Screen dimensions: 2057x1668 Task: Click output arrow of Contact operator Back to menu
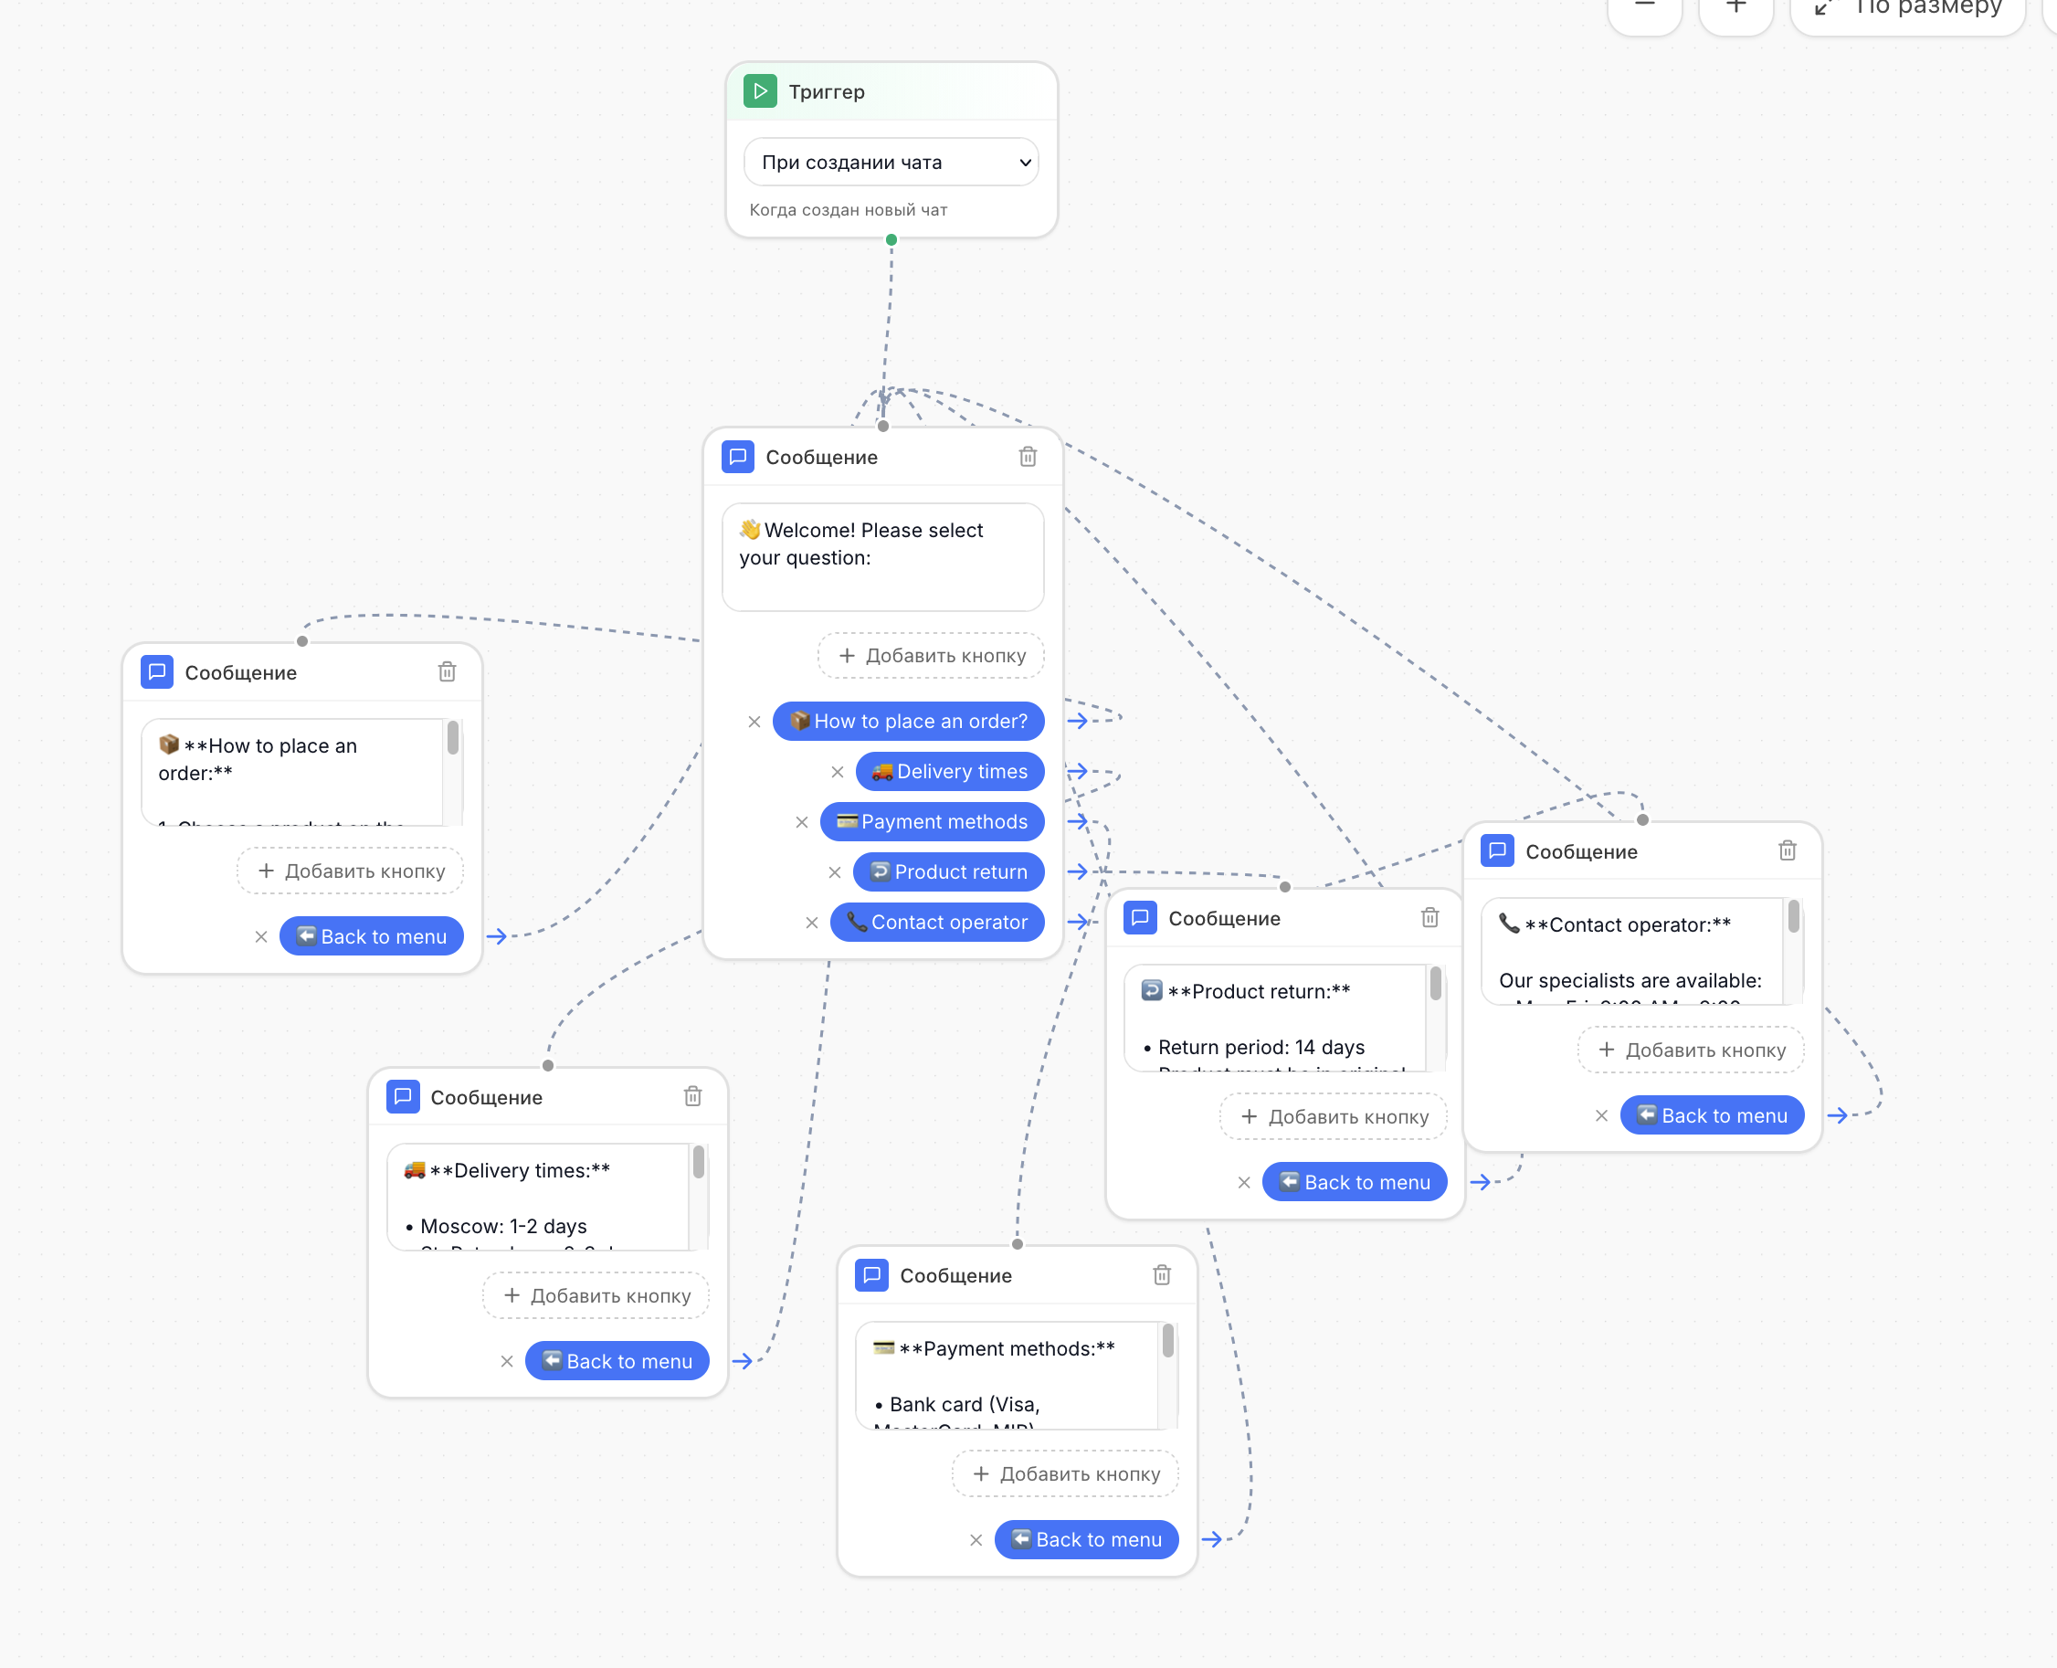click(x=1837, y=1114)
